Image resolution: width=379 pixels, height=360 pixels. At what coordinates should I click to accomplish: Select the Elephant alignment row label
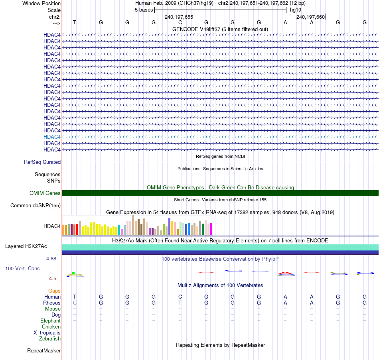pos(50,321)
